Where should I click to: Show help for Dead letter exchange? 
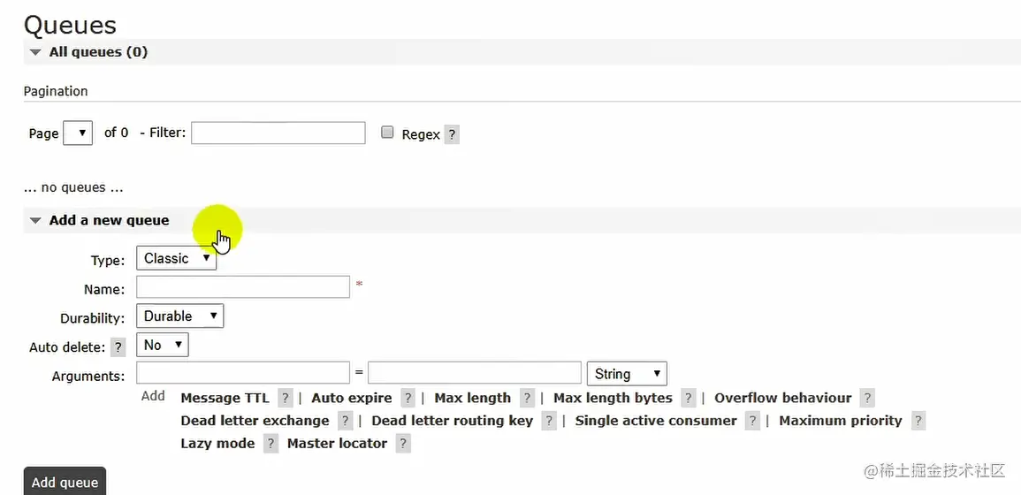tap(345, 421)
